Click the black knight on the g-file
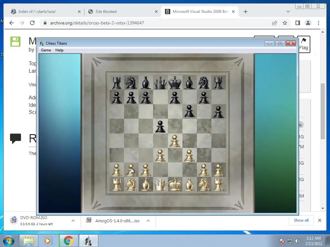Screen dimensions: 330x247 (x=204, y=83)
